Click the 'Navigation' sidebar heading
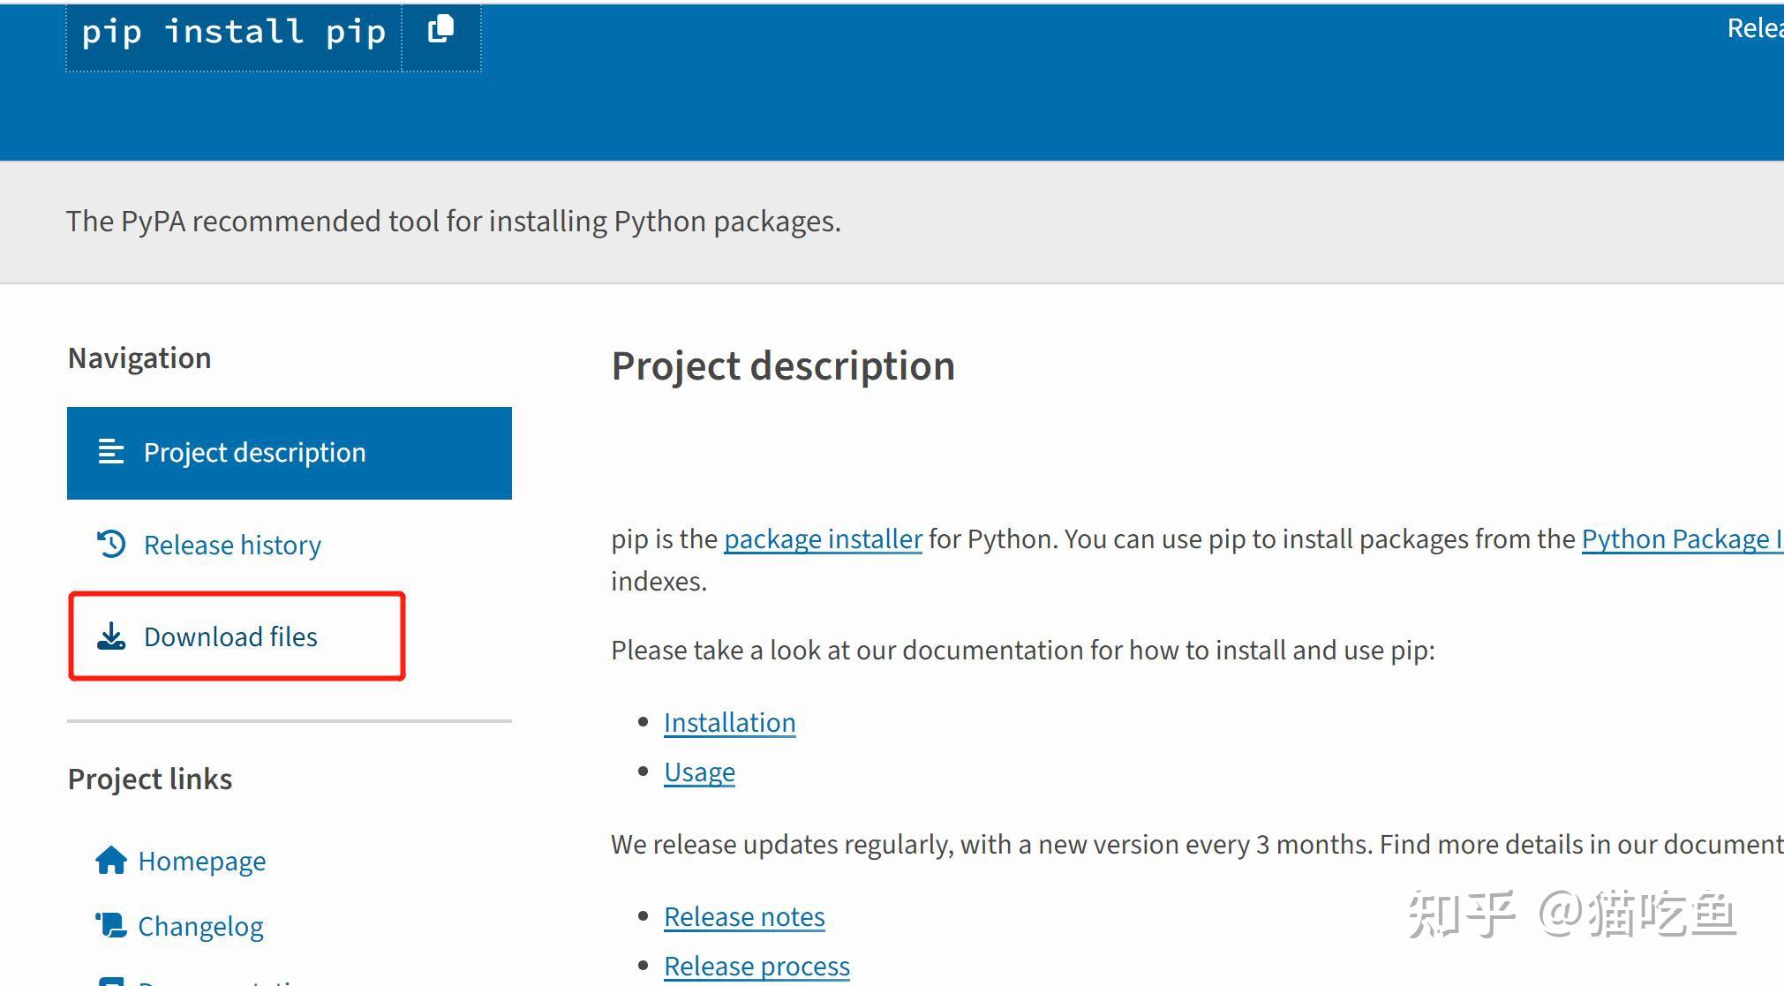This screenshot has width=1784, height=986. coord(139,358)
